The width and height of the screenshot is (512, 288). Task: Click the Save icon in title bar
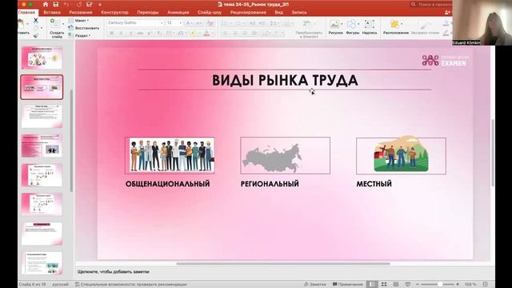[x=56, y=4]
